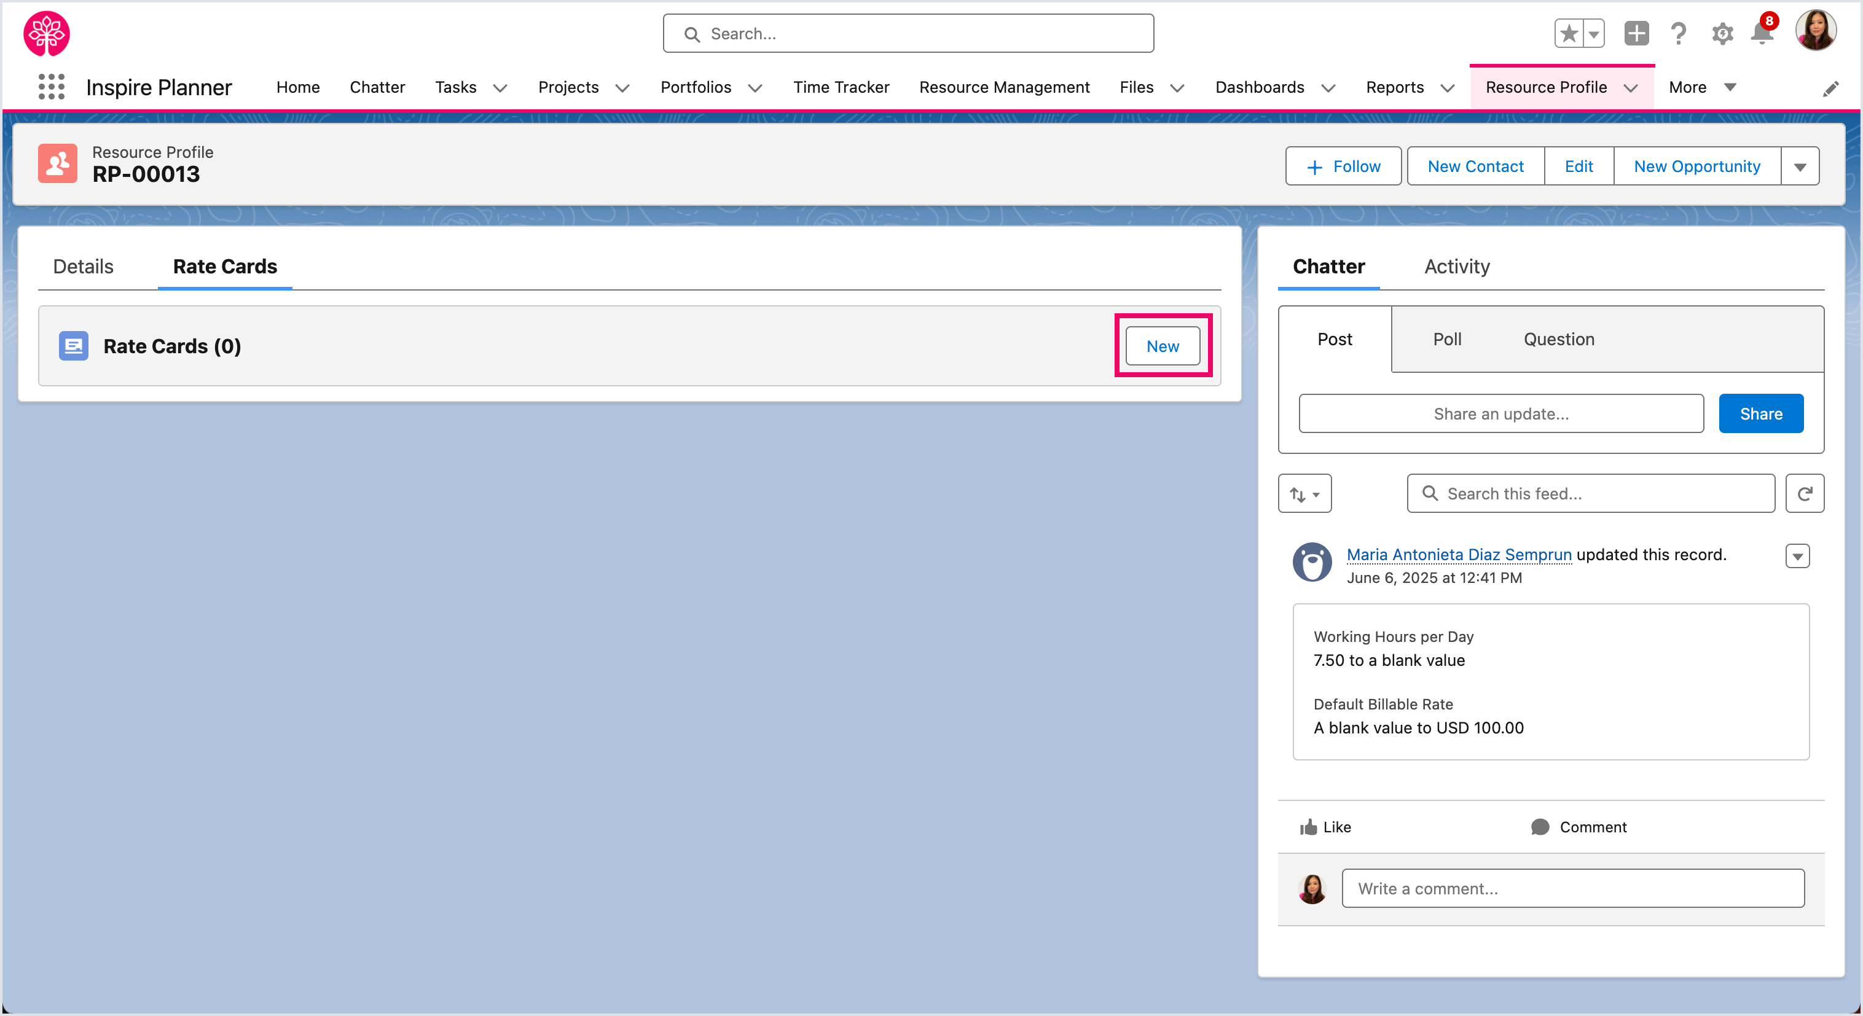1863x1016 pixels.
Task: Click New to add a rate card
Action: click(1162, 346)
